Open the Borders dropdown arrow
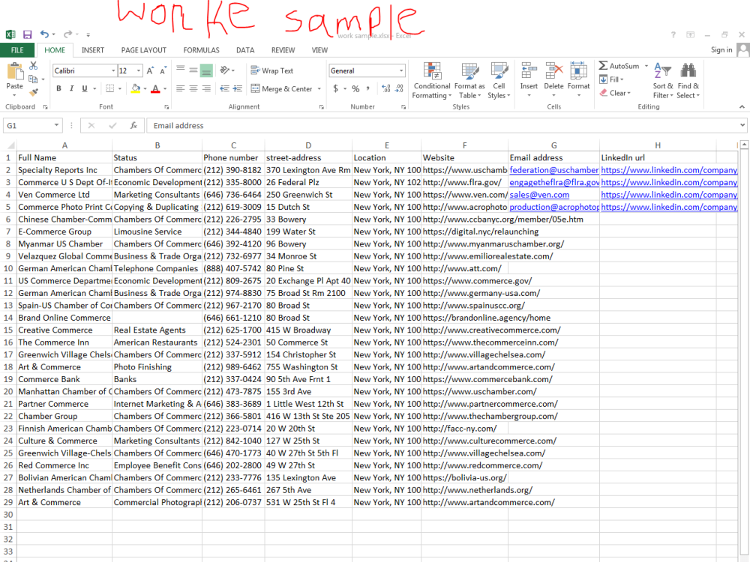Viewport: 750px width, 562px height. click(x=120, y=88)
